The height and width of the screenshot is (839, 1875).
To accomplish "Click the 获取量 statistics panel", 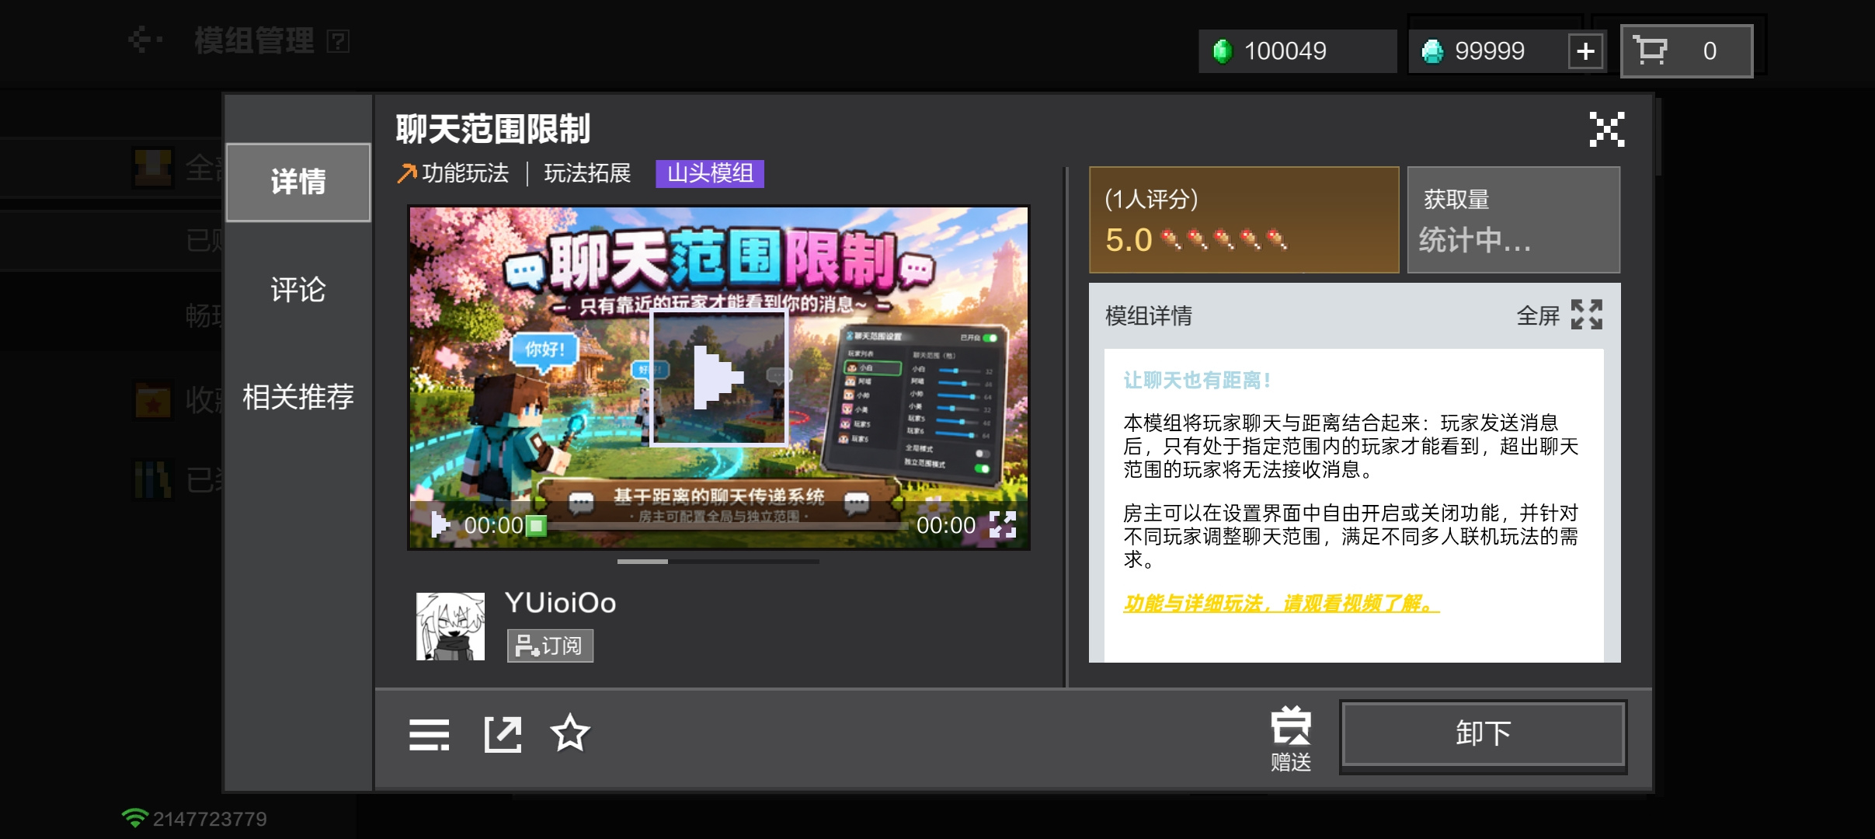I will click(x=1513, y=220).
